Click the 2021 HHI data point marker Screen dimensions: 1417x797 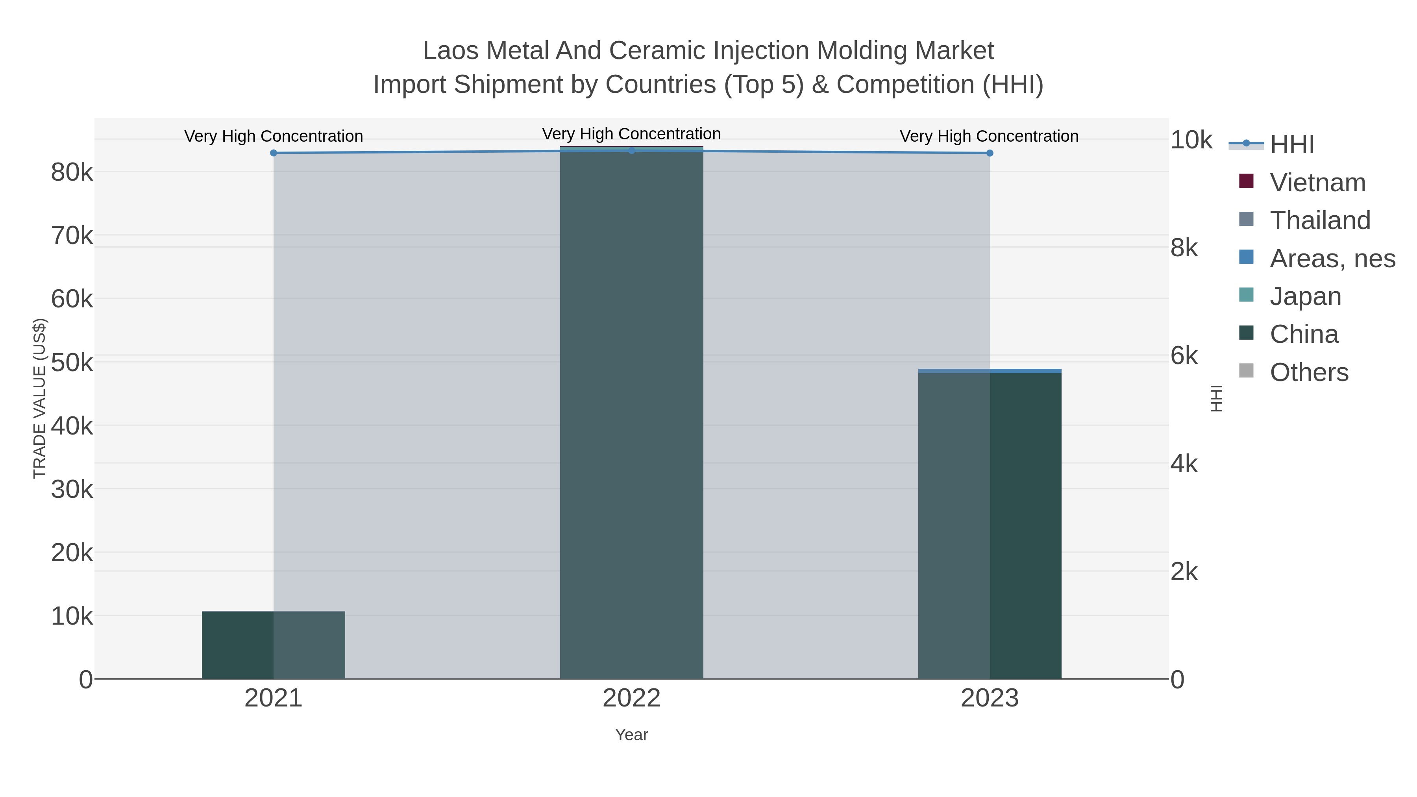tap(274, 153)
